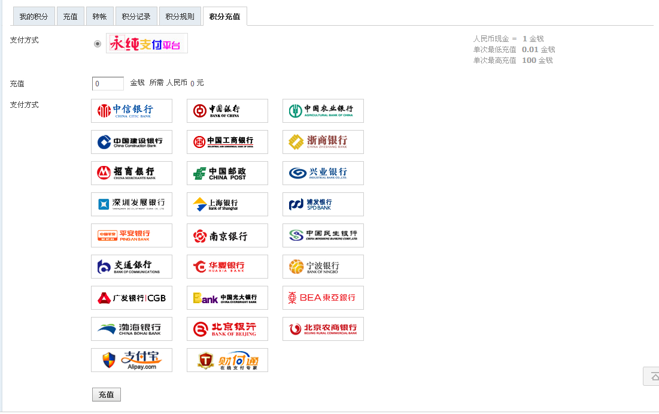The image size is (659, 414).
Task: Click the '所需 人民币 0 元' text
Action: pyautogui.click(x=177, y=83)
